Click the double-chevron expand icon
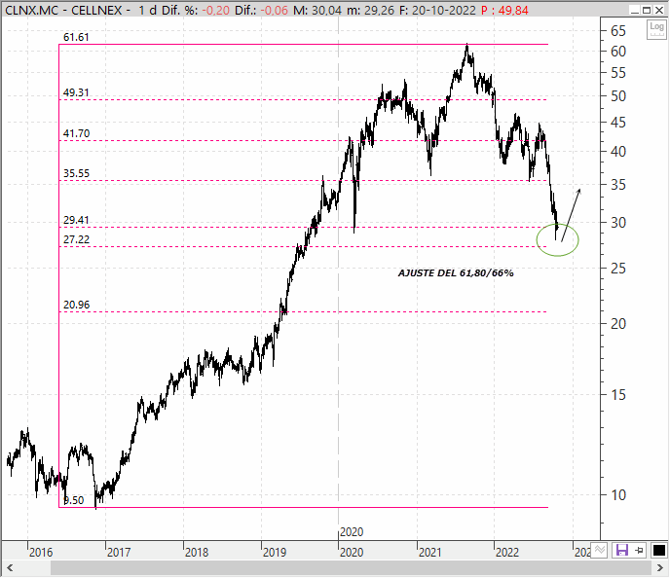The height and width of the screenshot is (578, 670). click(600, 550)
